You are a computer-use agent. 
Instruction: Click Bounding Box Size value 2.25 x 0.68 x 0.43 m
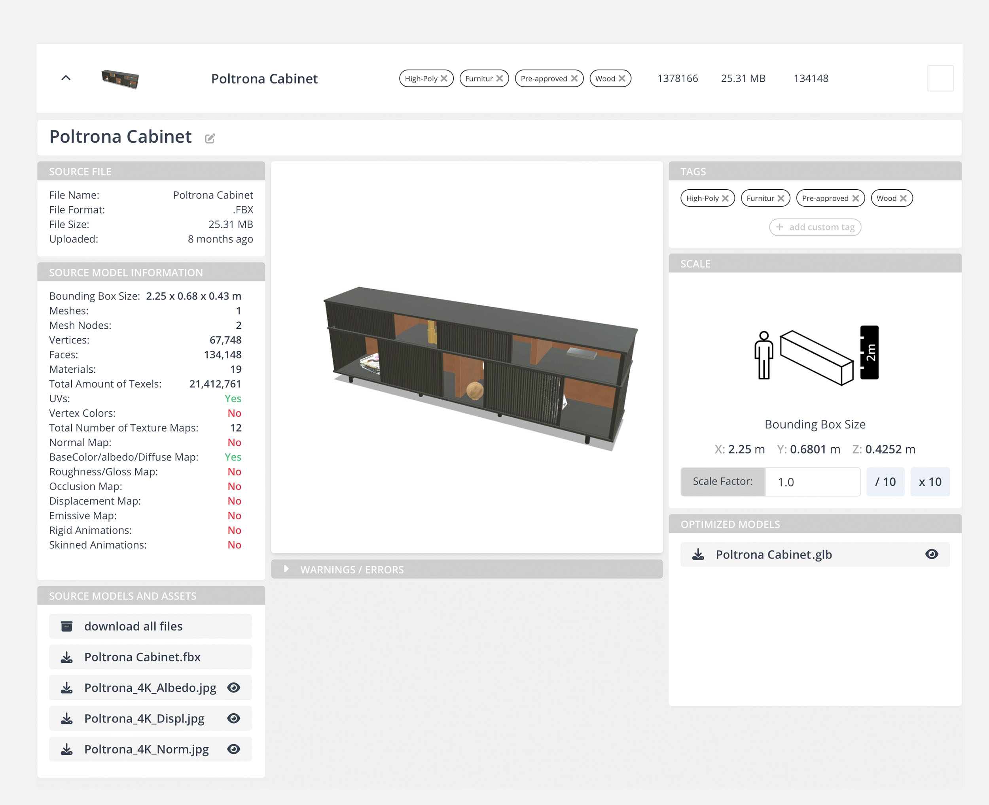click(x=193, y=296)
